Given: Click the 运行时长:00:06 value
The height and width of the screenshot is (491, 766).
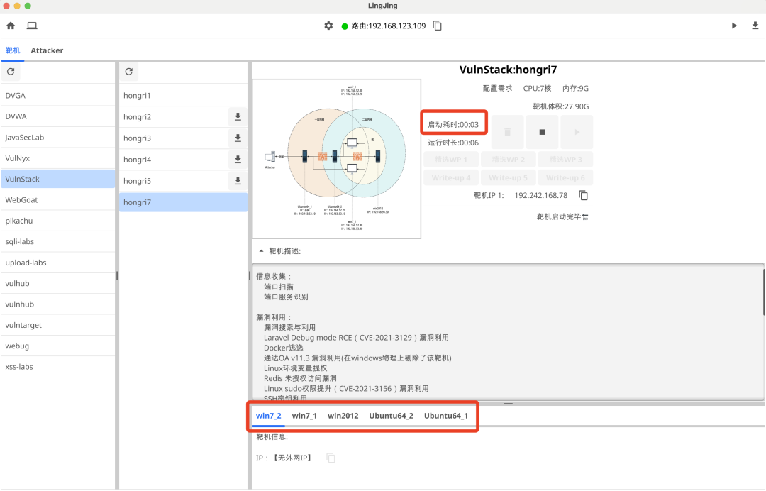Looking at the screenshot, I should pyautogui.click(x=453, y=143).
